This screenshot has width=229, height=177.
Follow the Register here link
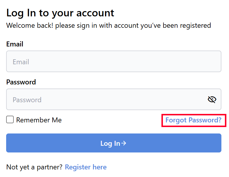[x=86, y=167]
